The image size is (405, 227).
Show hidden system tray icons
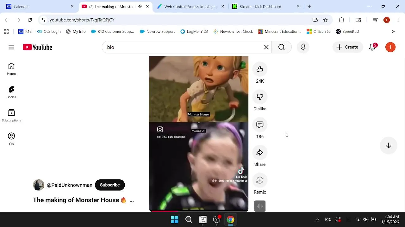(318, 219)
